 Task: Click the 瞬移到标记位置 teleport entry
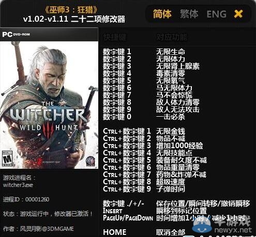click(182, 211)
